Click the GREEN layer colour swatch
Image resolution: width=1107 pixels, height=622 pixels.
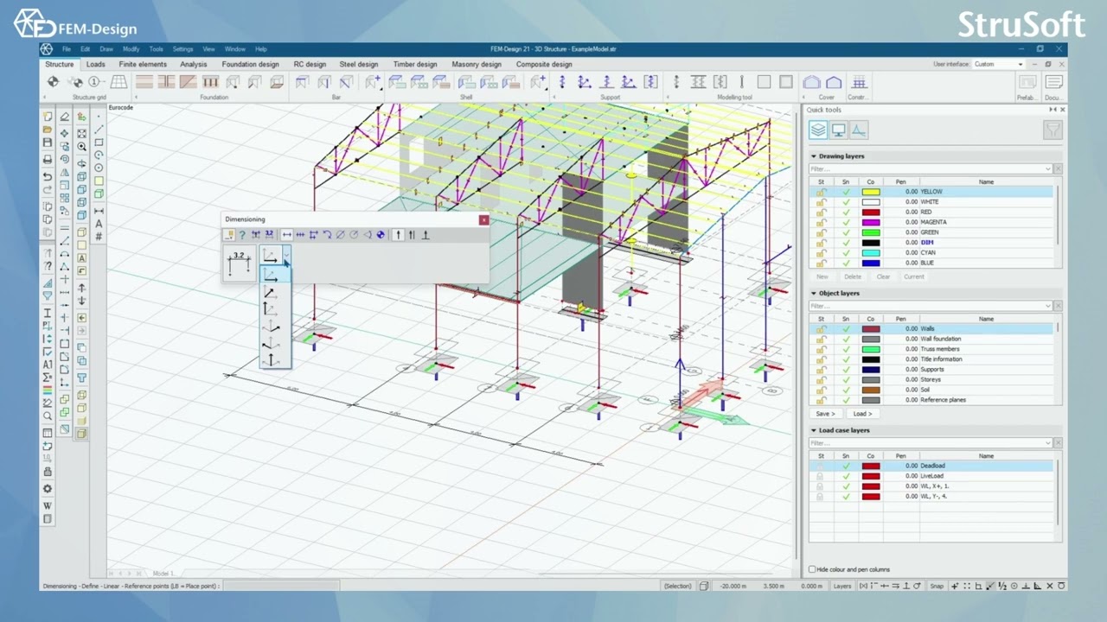click(871, 232)
